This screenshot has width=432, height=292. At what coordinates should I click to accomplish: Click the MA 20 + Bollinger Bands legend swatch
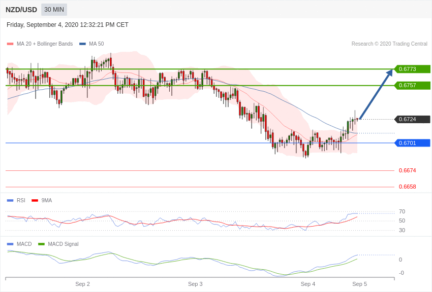[10, 44]
